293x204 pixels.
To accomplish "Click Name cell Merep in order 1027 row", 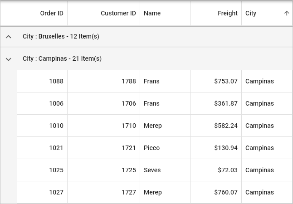I will (x=166, y=192).
